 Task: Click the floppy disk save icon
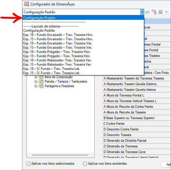[x=161, y=12]
